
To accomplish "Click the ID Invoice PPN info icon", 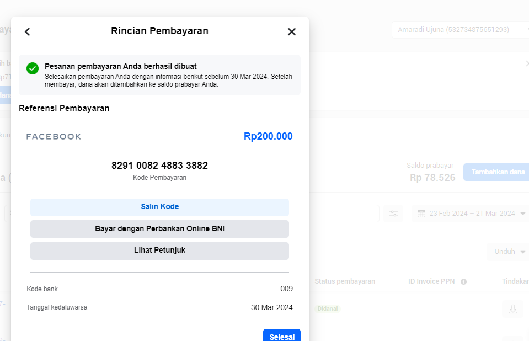I will (463, 282).
